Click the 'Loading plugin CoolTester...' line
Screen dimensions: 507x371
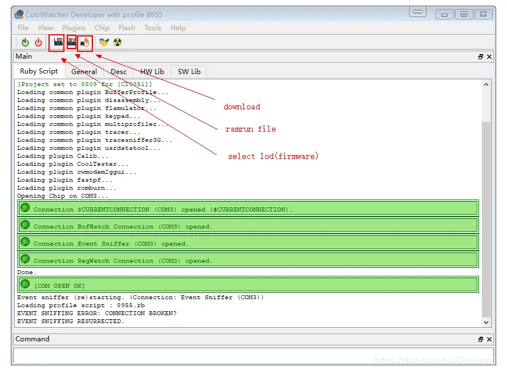pos(73,164)
